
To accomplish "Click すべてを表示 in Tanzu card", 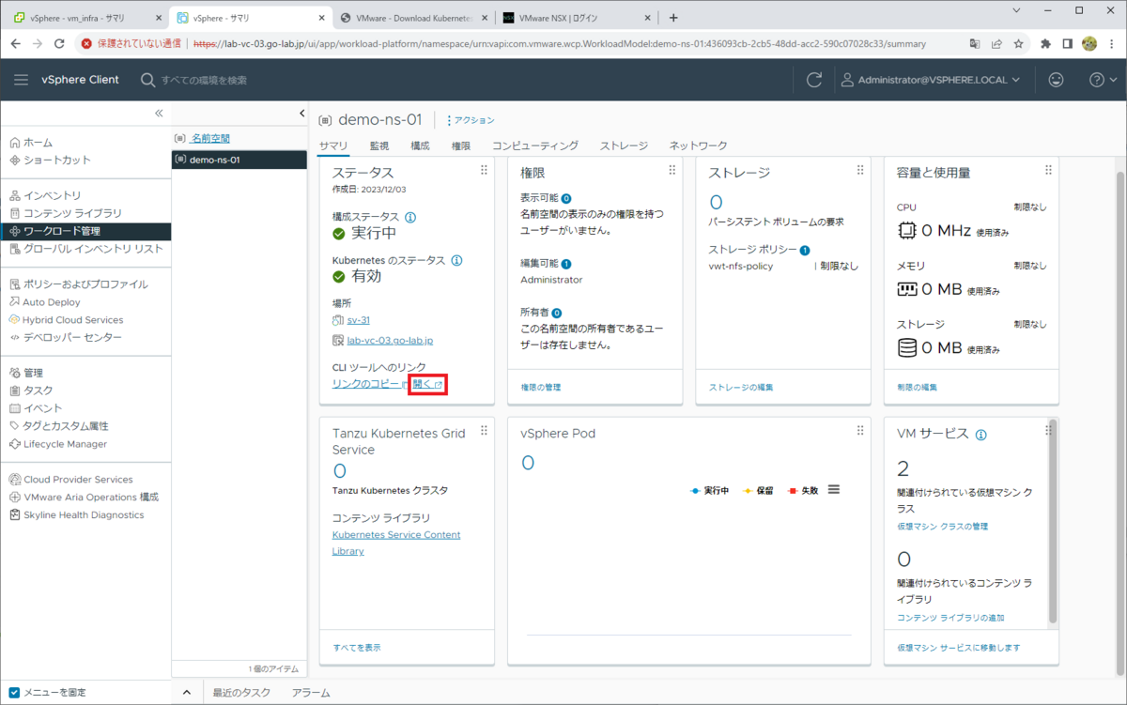I will click(x=357, y=648).
